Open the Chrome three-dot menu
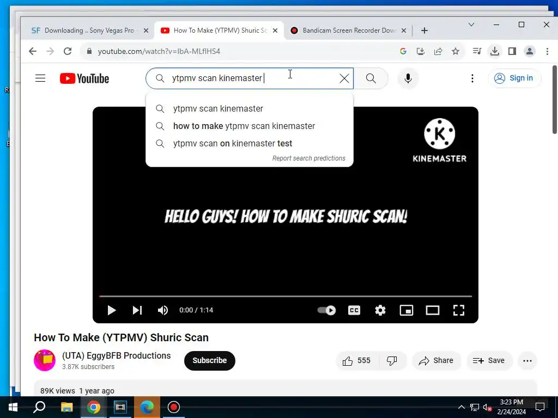Screen dimensions: 558x418 pos(547,52)
